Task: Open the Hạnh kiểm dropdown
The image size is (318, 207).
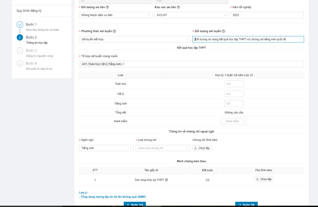Action: coord(234,121)
